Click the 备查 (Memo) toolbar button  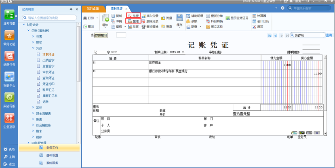(x=166, y=27)
